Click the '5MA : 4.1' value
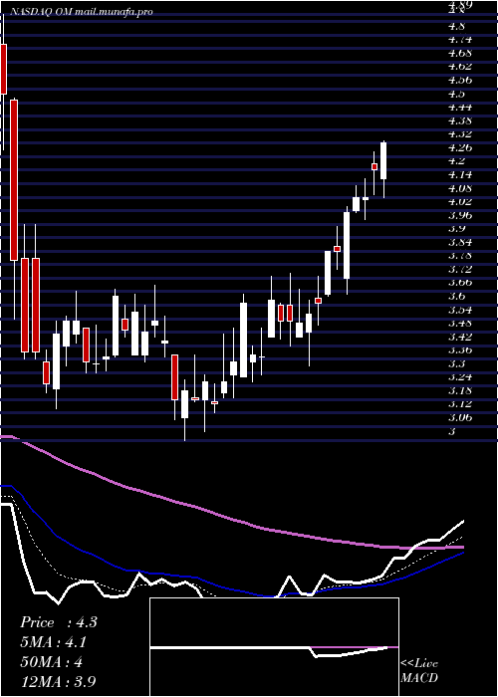This screenshot has height=697, width=498. click(54, 642)
